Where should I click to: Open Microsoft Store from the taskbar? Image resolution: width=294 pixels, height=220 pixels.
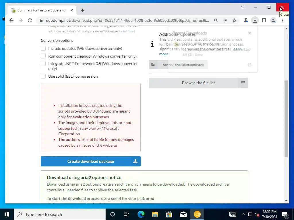[x=169, y=214]
